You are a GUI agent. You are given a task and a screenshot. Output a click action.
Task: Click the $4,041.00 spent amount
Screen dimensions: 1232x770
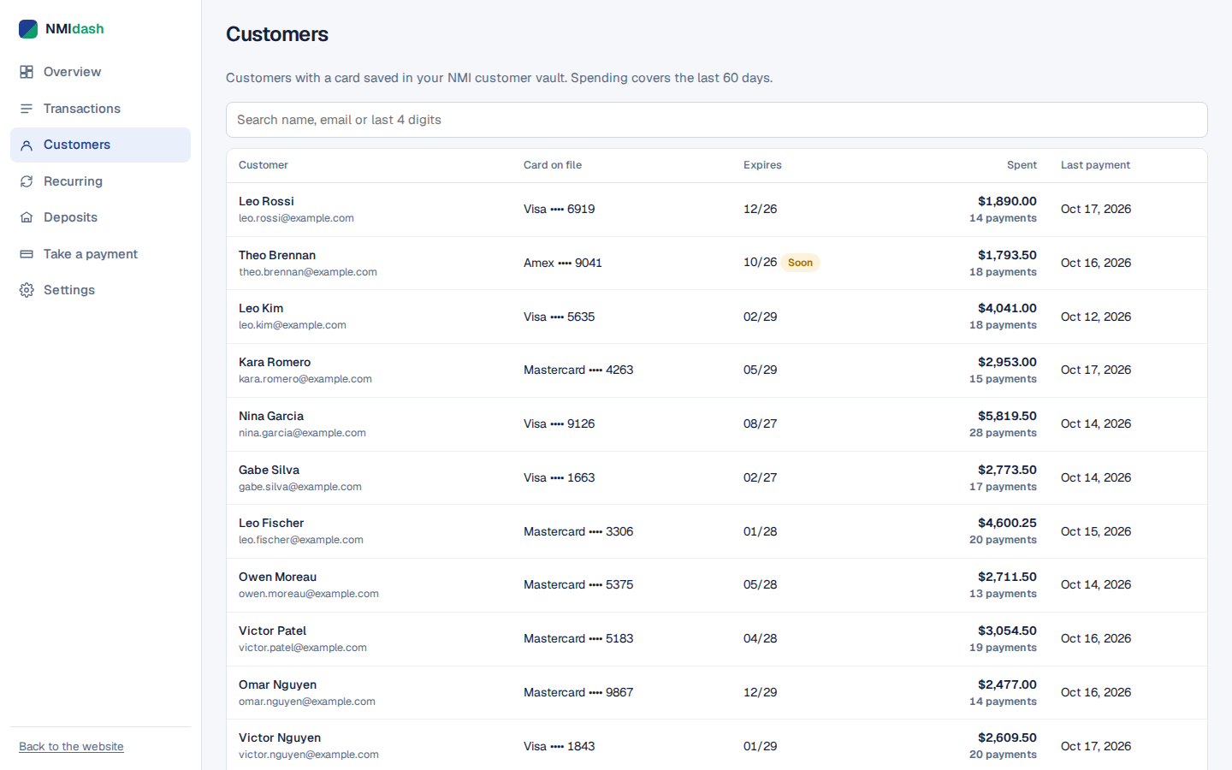pyautogui.click(x=1007, y=308)
